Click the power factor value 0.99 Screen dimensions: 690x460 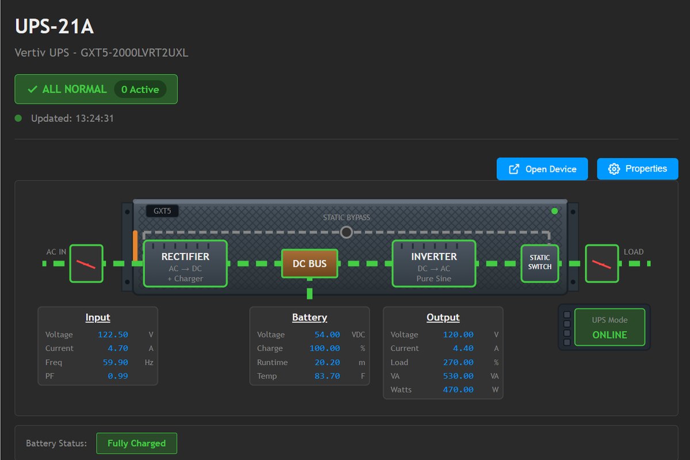point(118,376)
